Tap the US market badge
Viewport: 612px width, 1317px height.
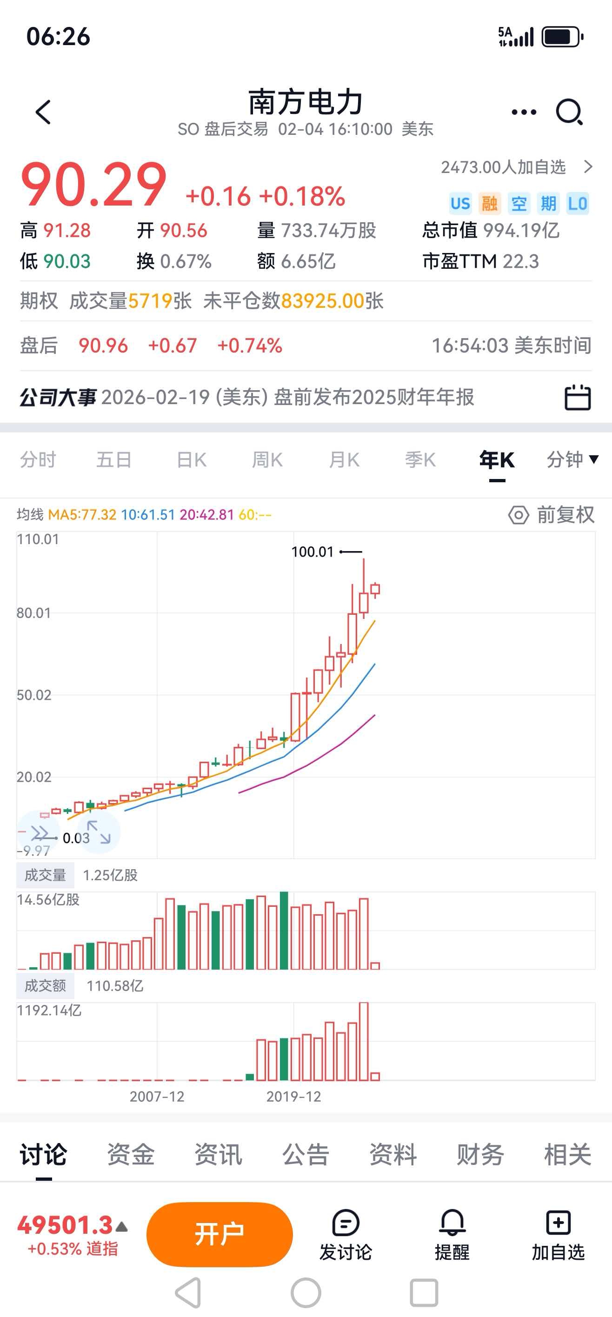460,204
